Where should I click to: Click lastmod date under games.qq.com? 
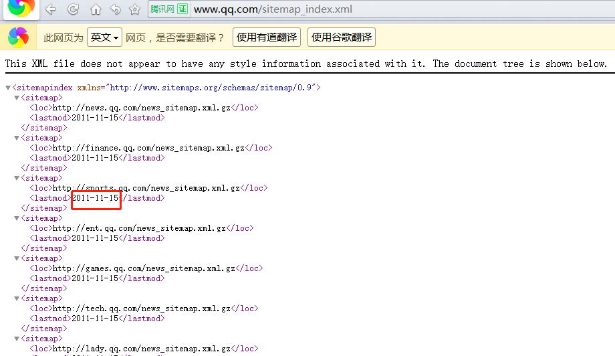pos(96,278)
